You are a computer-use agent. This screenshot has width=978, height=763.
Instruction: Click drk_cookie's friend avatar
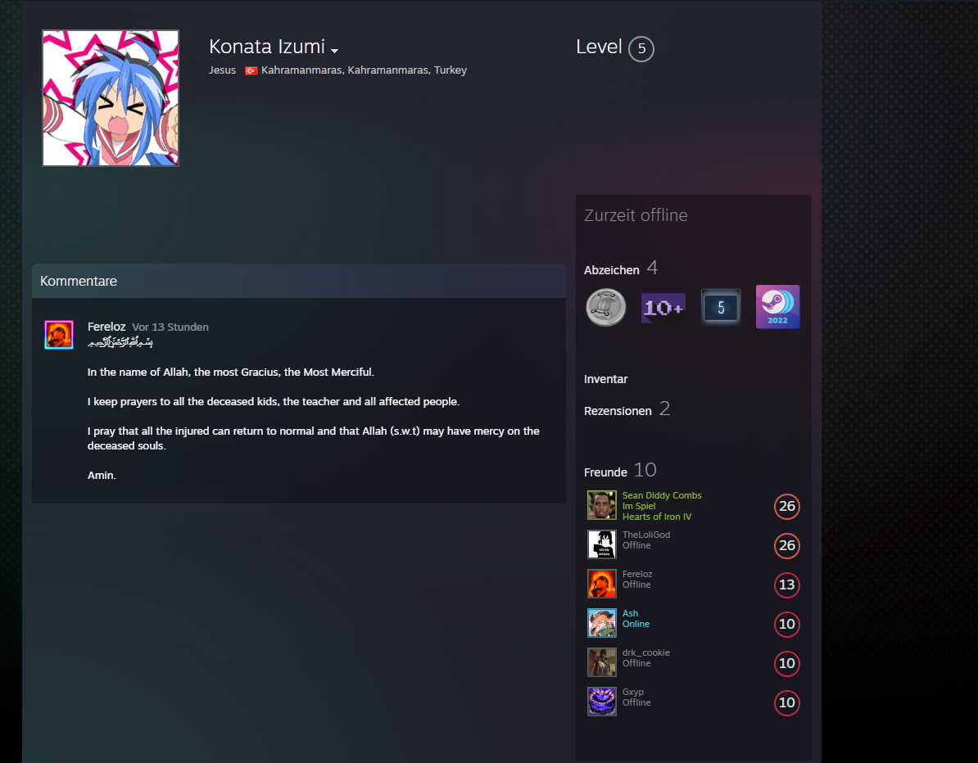tap(602, 662)
